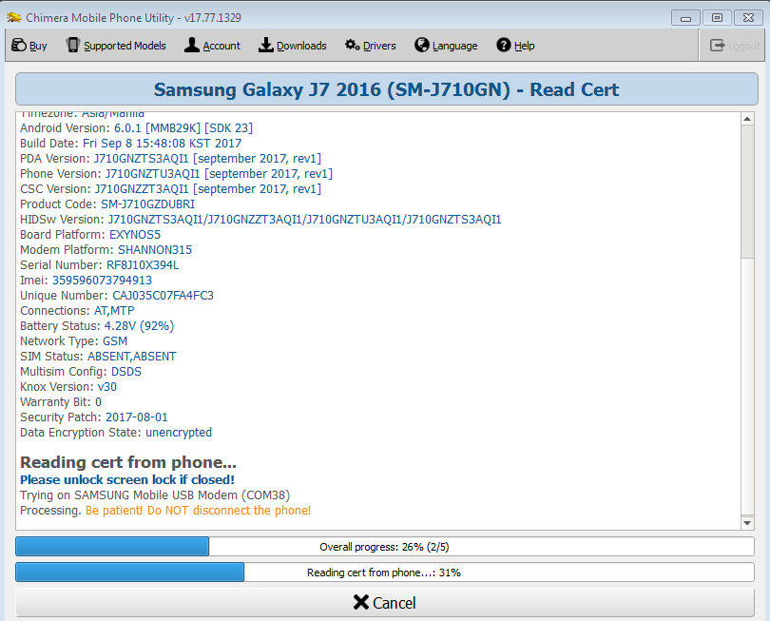Click the Downloads arrow icon
The height and width of the screenshot is (621, 770).
(x=265, y=46)
